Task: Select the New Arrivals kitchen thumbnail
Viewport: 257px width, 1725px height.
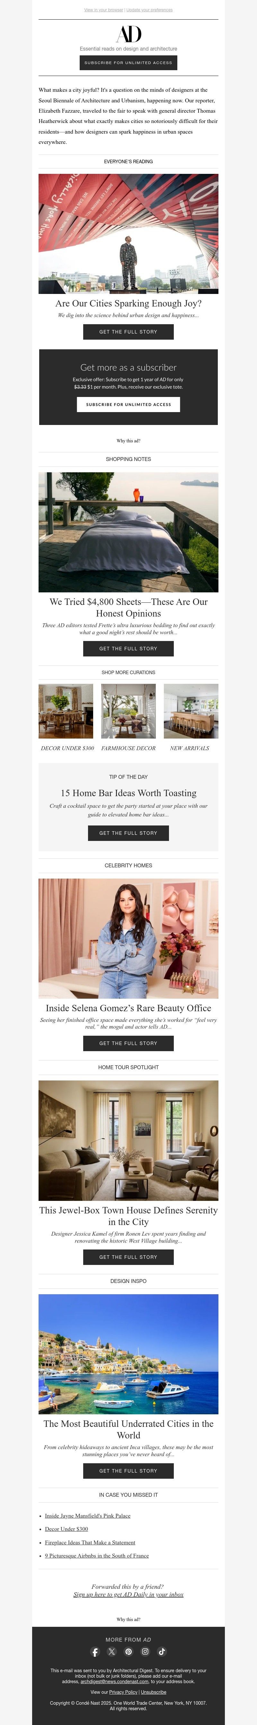Action: tap(191, 711)
